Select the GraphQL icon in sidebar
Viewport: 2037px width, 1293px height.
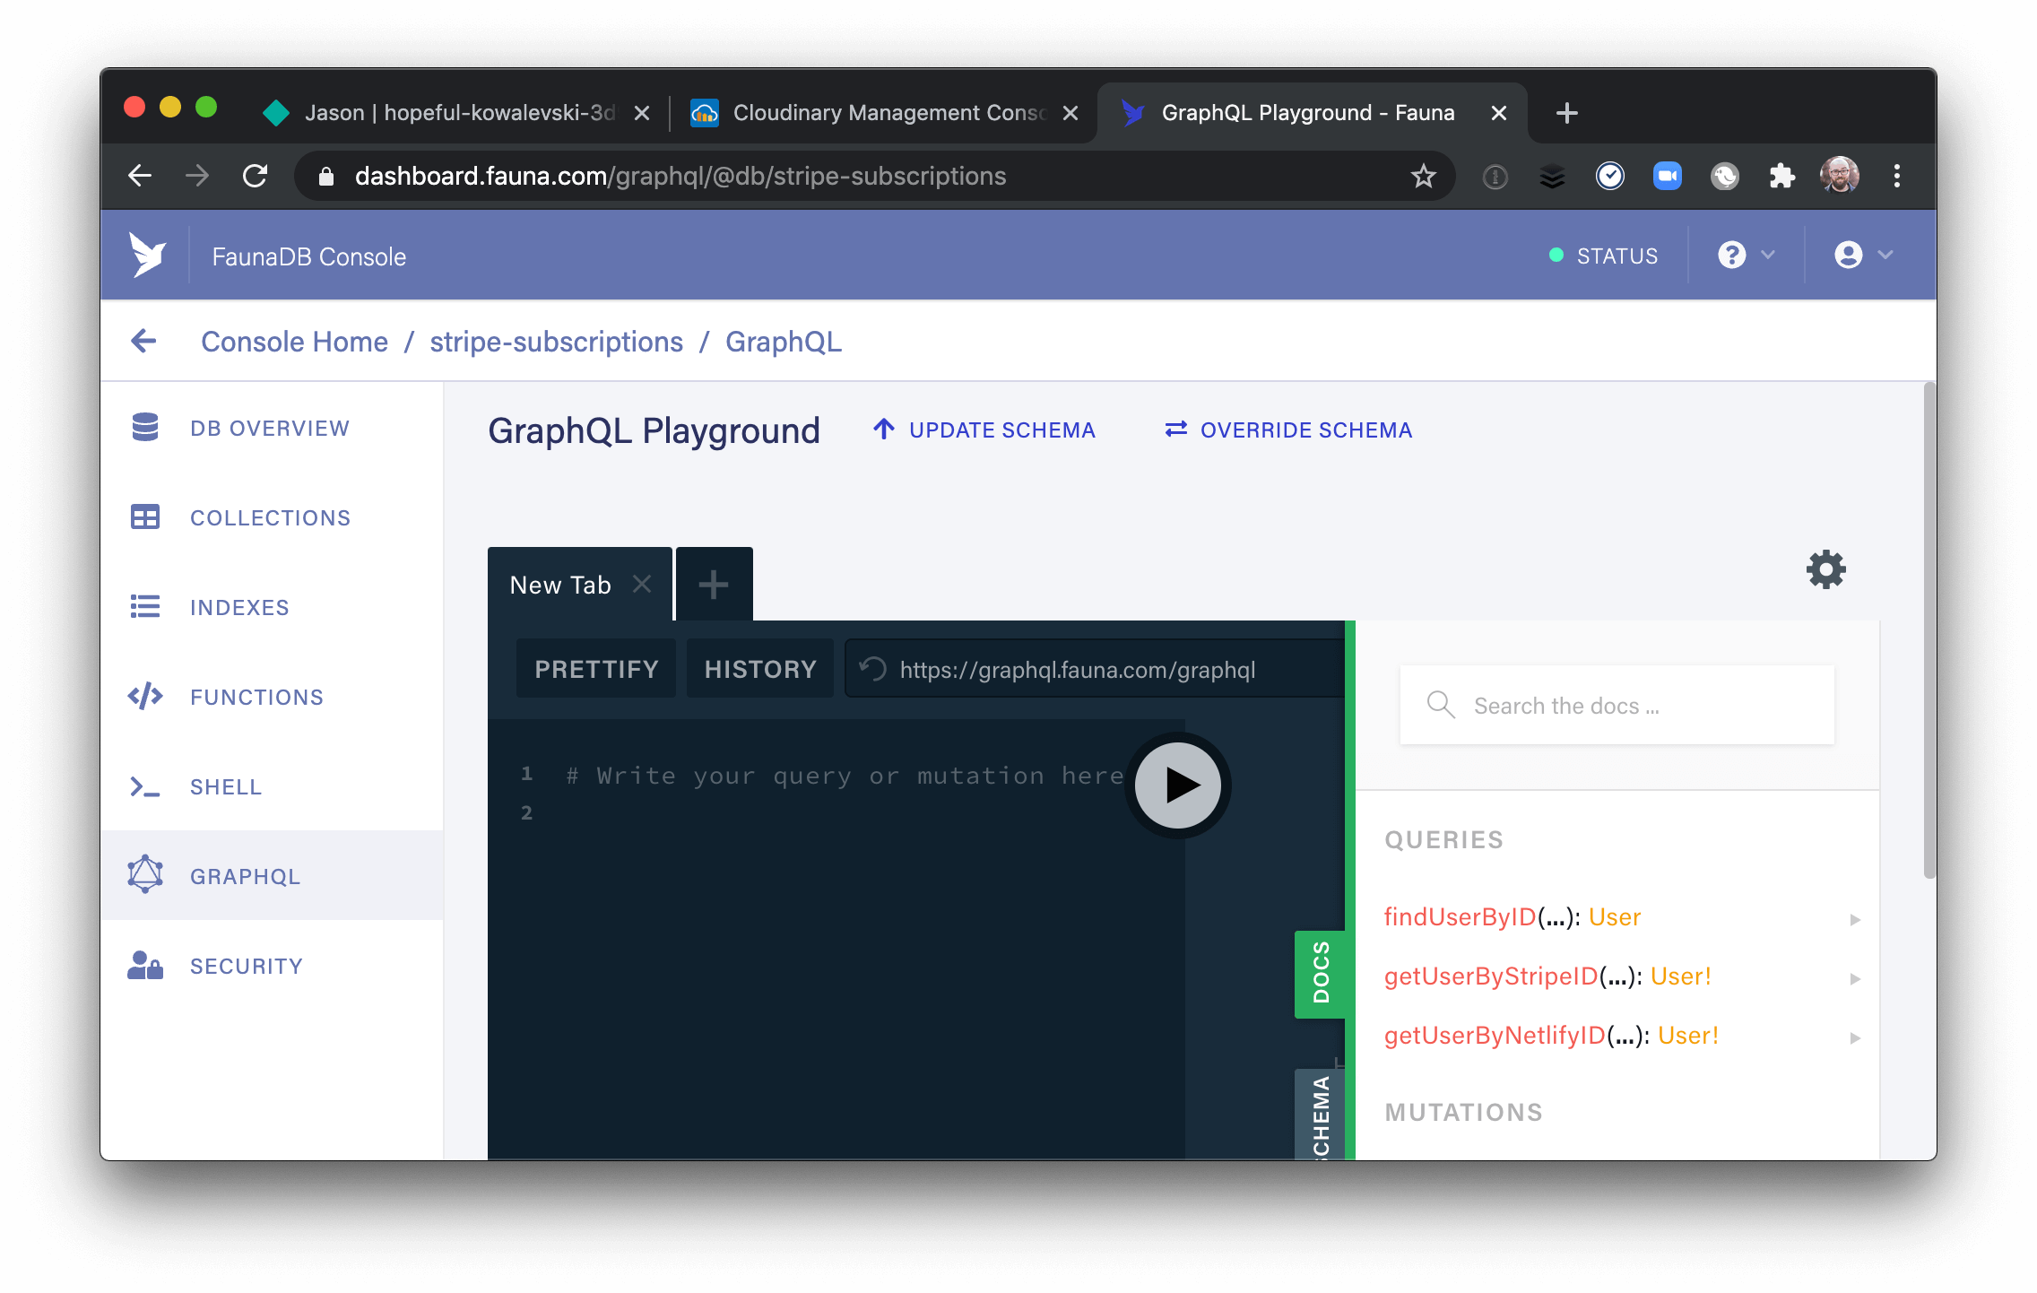pyautogui.click(x=145, y=874)
